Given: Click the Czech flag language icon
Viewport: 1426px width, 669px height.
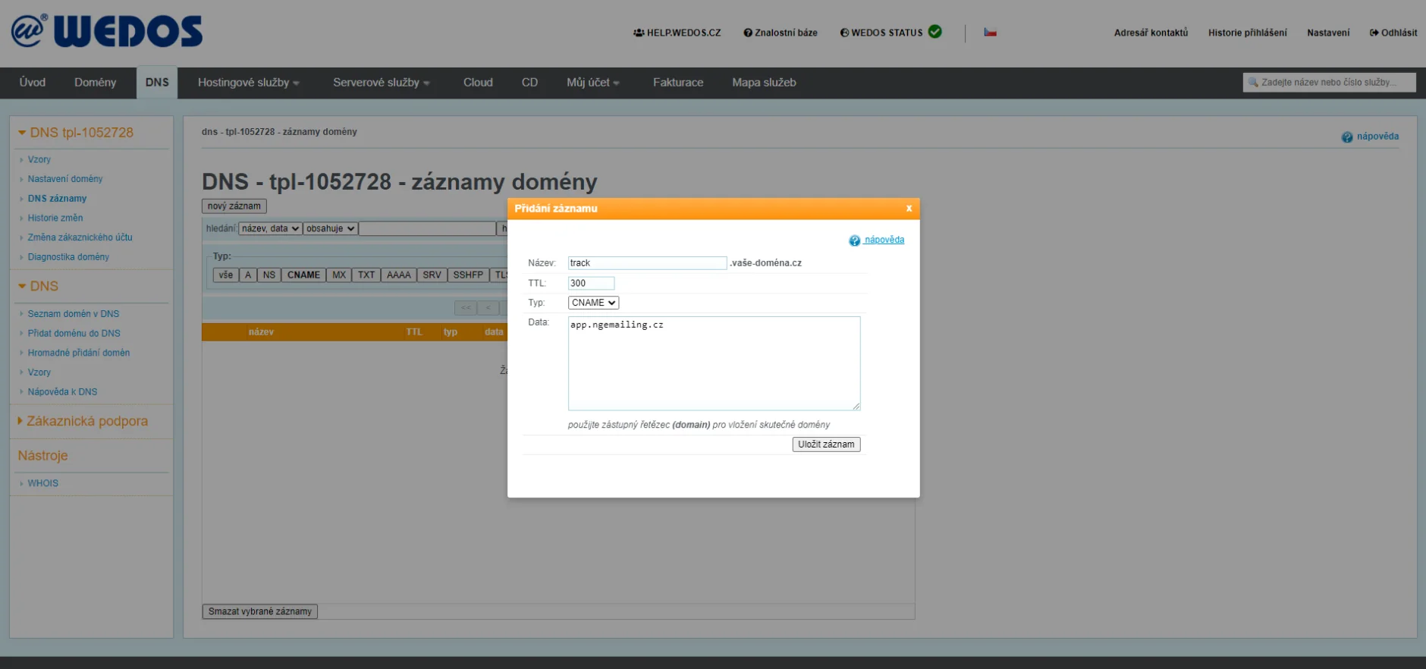Looking at the screenshot, I should tap(990, 33).
